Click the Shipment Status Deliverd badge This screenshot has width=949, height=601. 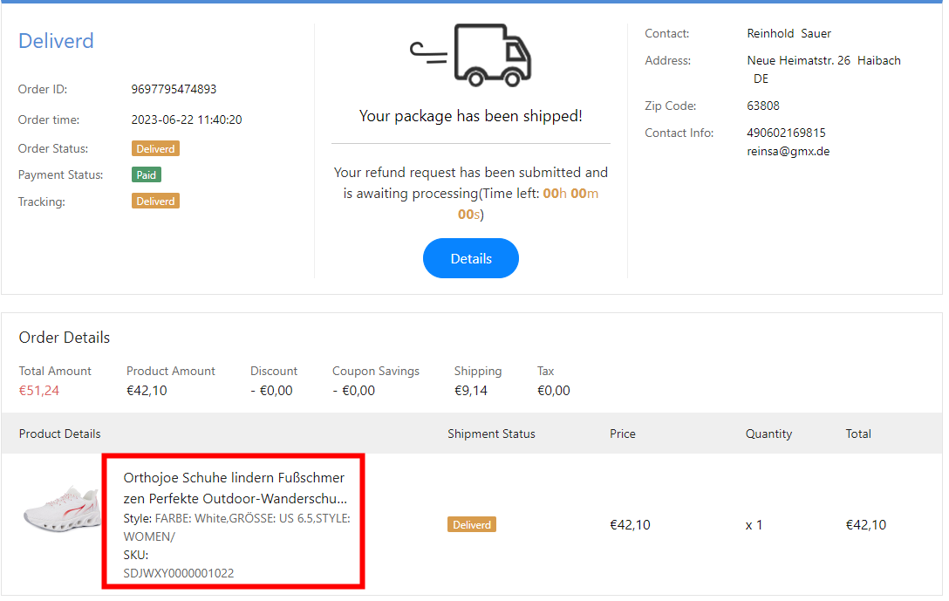pos(472,525)
